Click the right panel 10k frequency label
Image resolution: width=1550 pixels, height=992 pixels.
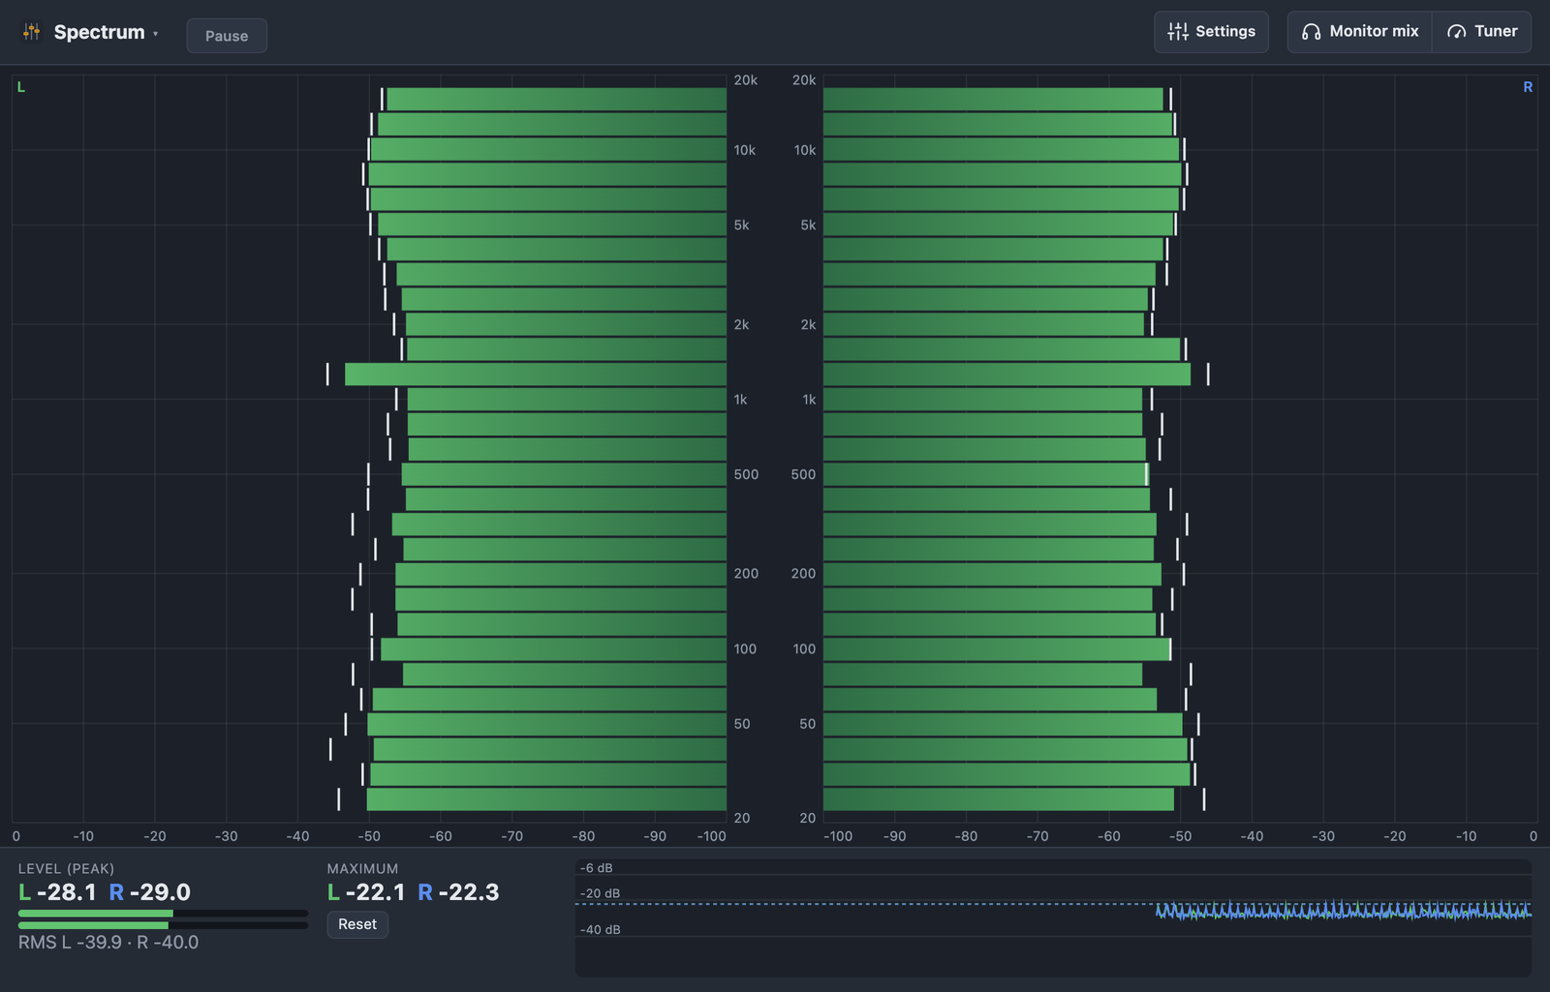click(x=805, y=150)
